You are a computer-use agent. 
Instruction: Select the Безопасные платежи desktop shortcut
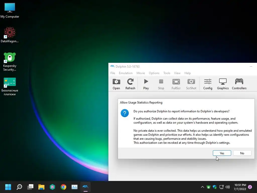click(10, 86)
